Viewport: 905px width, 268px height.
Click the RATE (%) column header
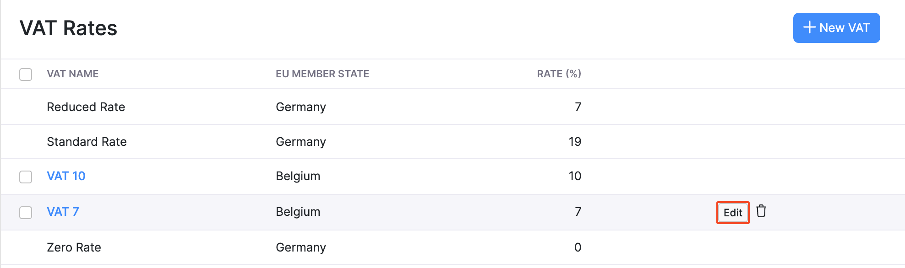click(559, 74)
